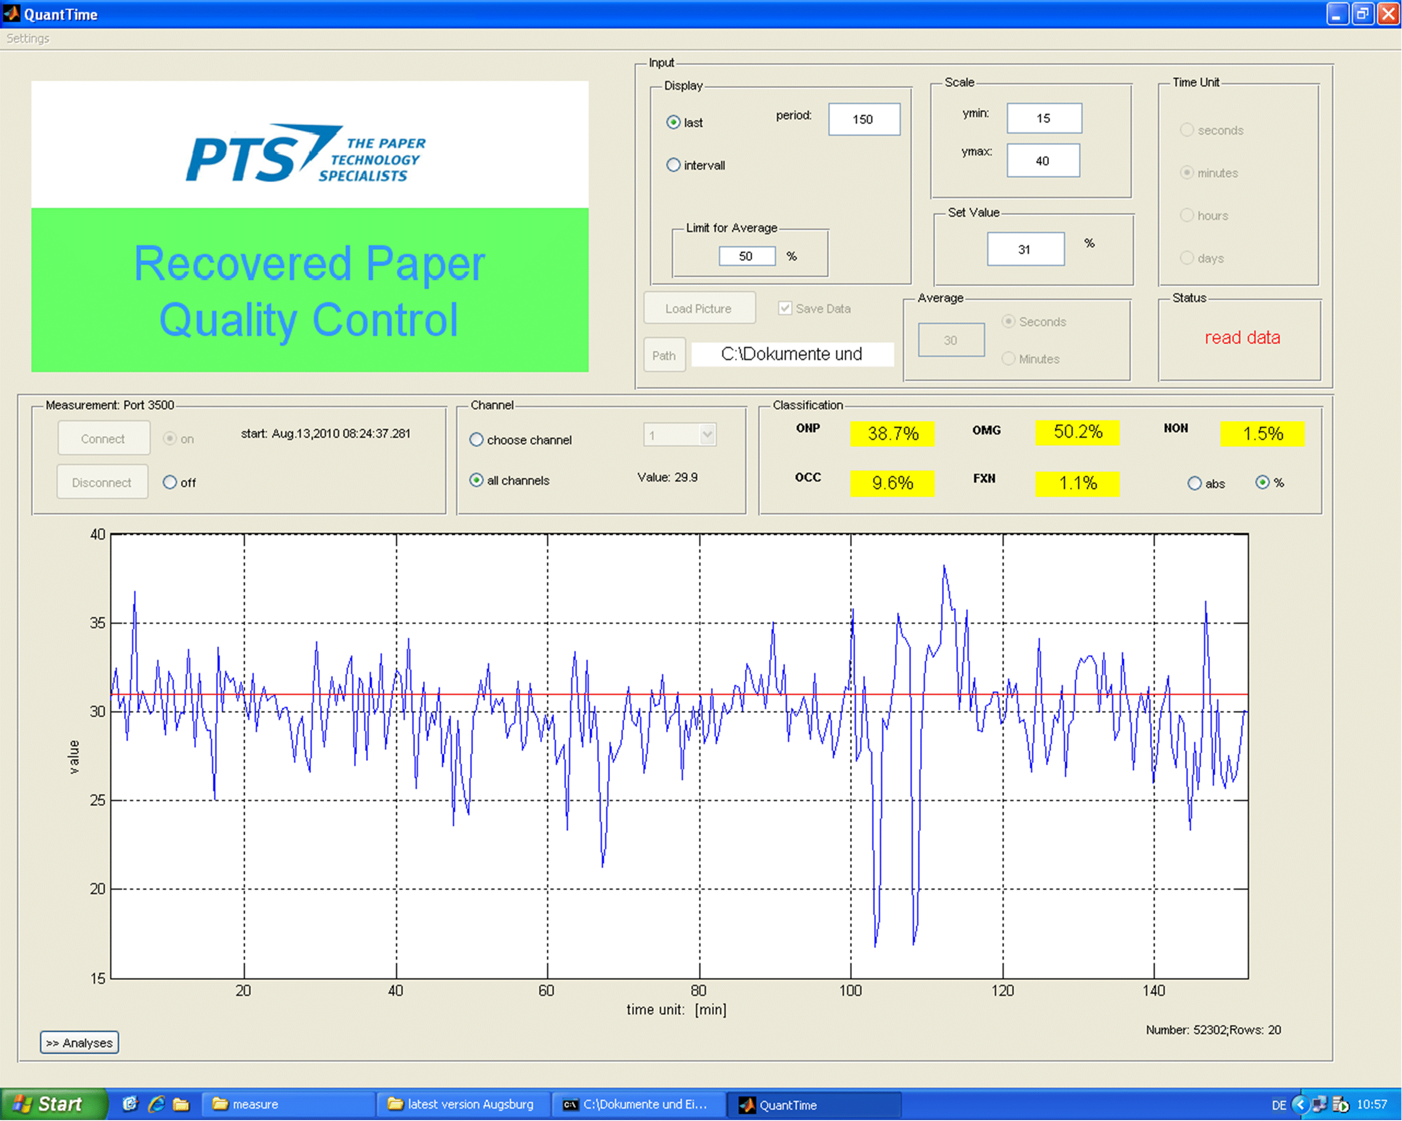
Task: Click the OCC value 9.6%
Action: pyautogui.click(x=892, y=483)
